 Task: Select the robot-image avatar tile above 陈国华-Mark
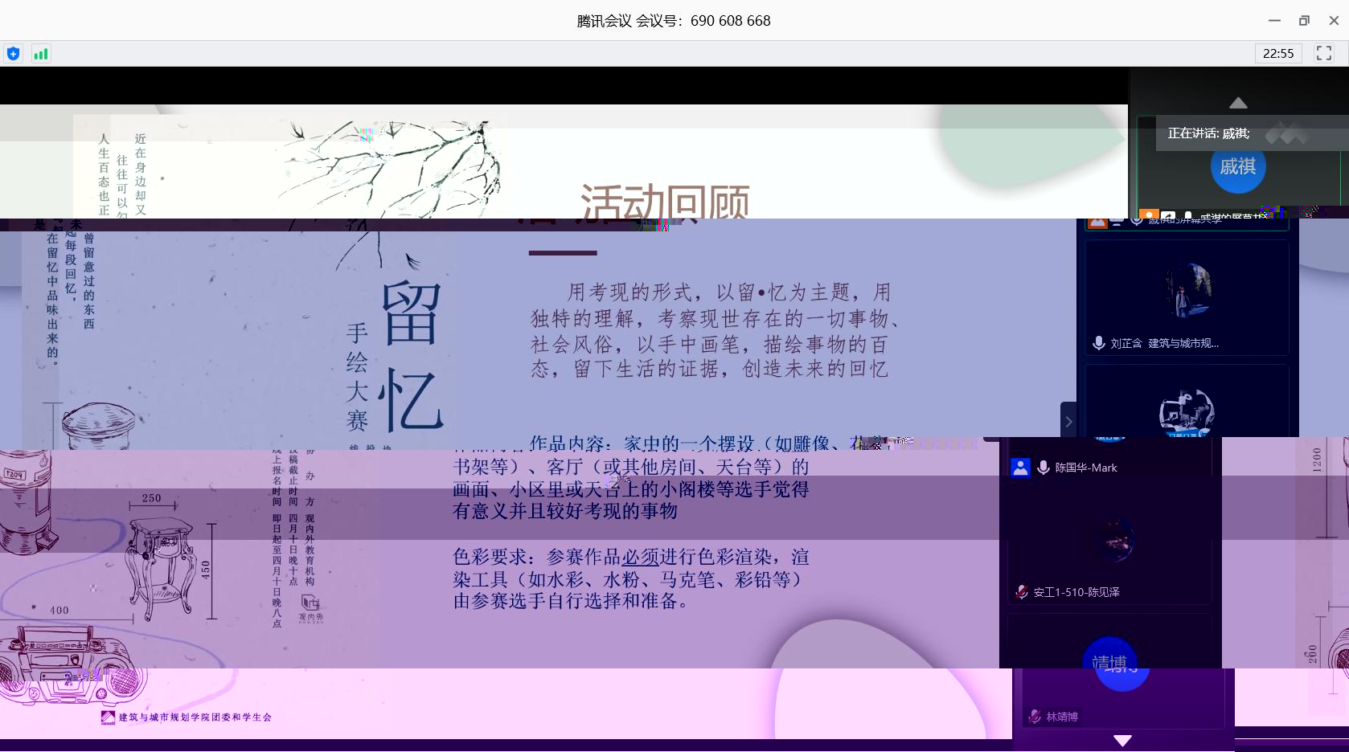[1187, 413]
